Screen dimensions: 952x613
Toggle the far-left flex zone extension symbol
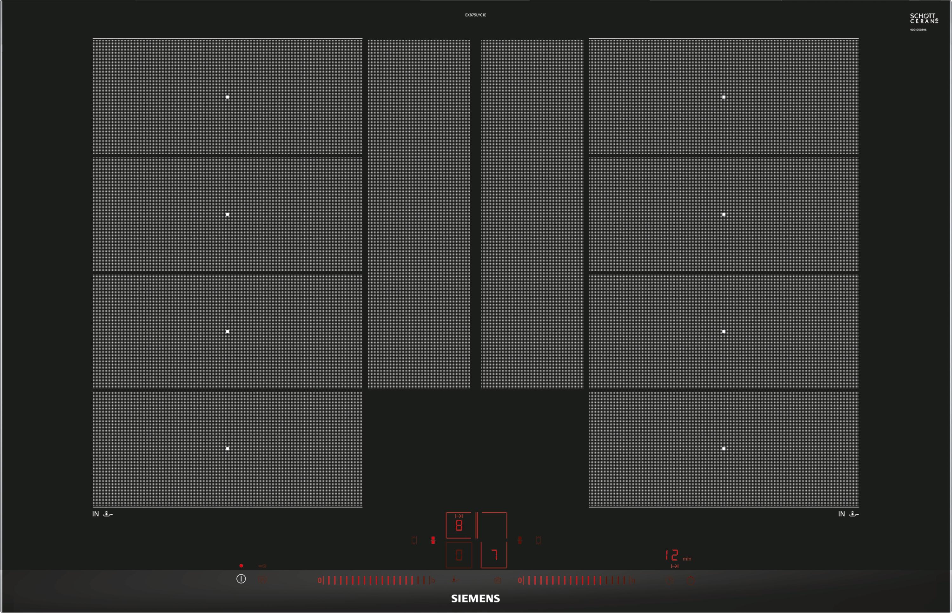tap(414, 540)
